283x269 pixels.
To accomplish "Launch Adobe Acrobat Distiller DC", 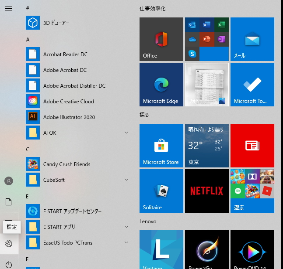I will click(77, 85).
